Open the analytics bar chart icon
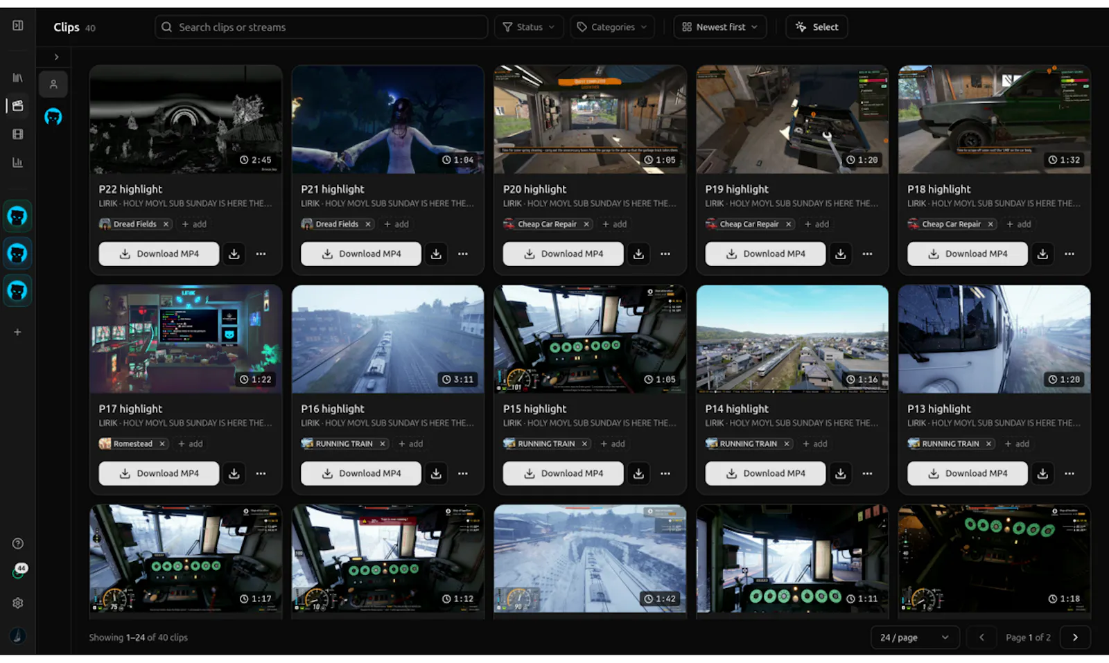The height and width of the screenshot is (663, 1109). 18,162
